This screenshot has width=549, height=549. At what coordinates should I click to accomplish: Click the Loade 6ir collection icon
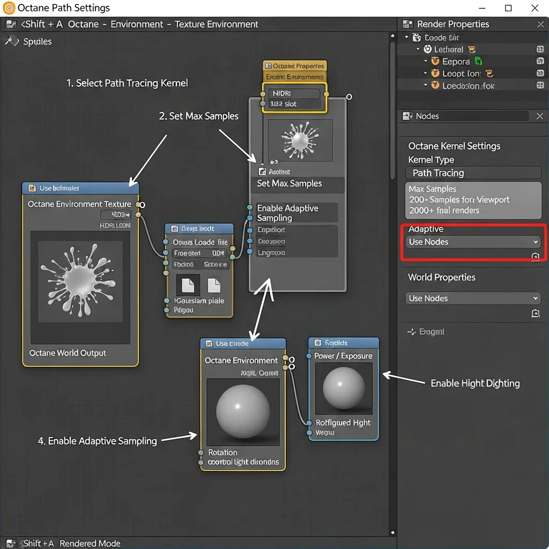(x=416, y=37)
